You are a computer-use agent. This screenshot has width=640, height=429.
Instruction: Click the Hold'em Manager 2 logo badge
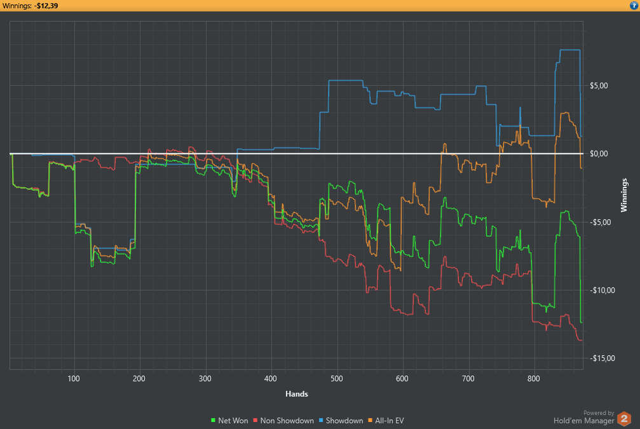tap(624, 419)
